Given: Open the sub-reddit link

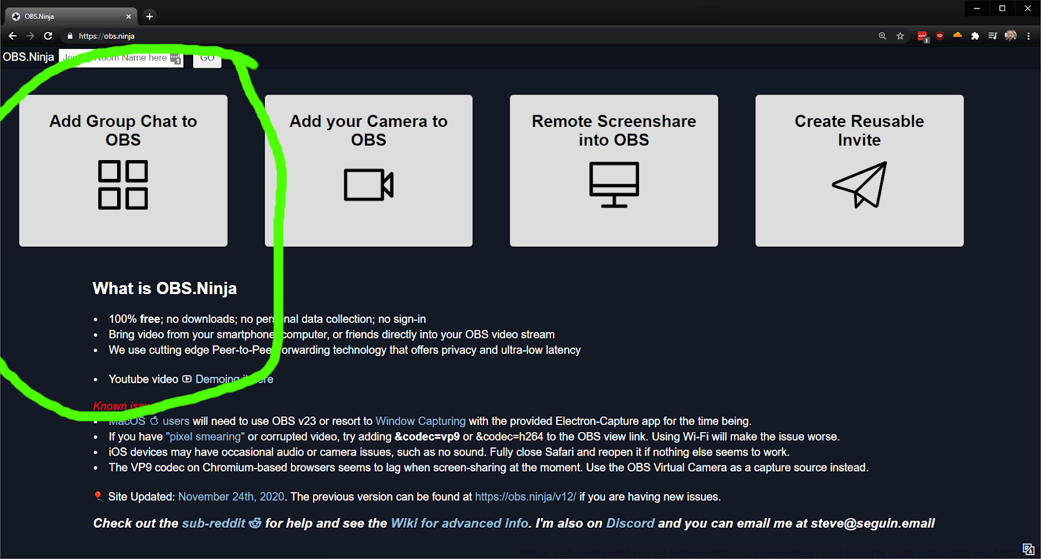Looking at the screenshot, I should tap(214, 523).
